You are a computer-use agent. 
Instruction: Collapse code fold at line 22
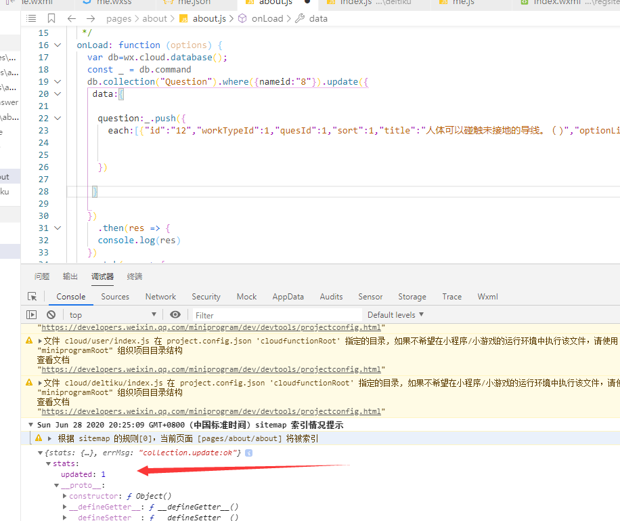coord(58,119)
